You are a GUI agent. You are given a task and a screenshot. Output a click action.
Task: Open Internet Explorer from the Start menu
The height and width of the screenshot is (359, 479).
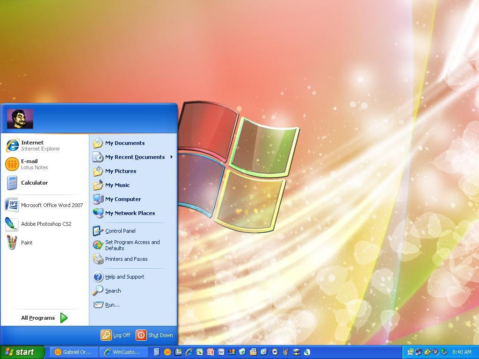point(44,145)
